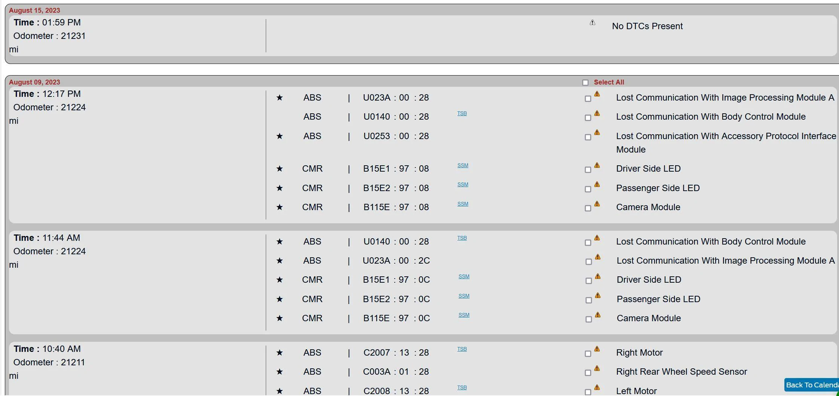Open the SSM link for B115E:97:0C
Screen dimensions: 839x396
point(464,315)
